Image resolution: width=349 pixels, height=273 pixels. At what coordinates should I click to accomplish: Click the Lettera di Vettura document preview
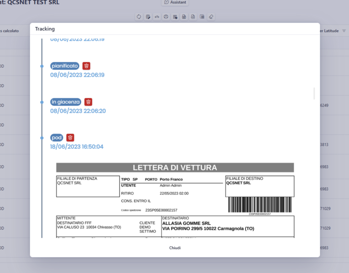[x=175, y=200]
